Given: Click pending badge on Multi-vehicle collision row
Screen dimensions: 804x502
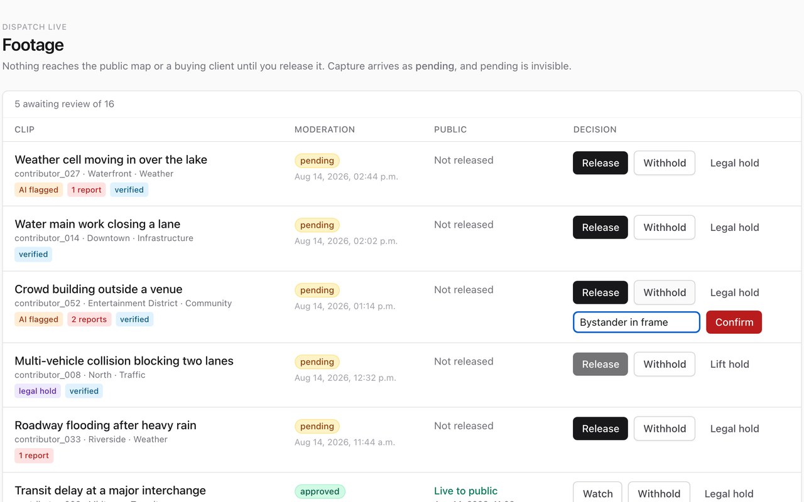Looking at the screenshot, I should point(317,361).
